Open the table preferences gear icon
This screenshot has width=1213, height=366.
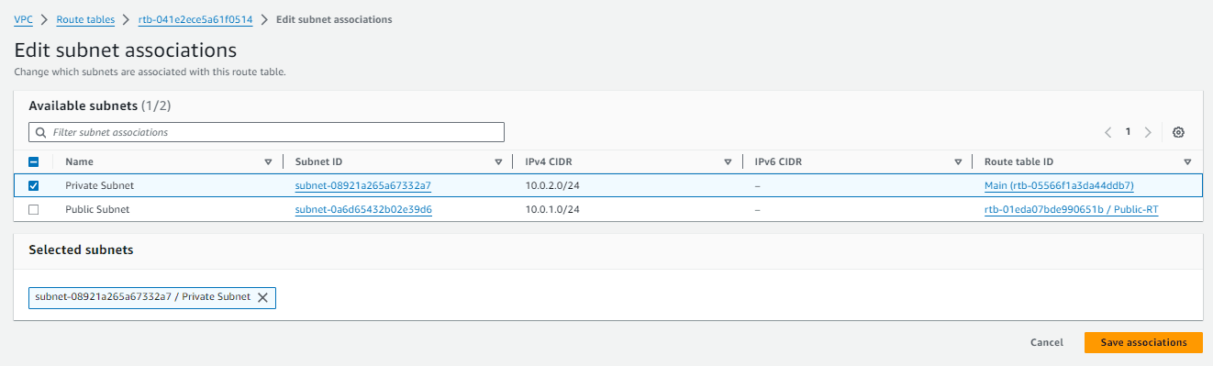pyautogui.click(x=1178, y=132)
